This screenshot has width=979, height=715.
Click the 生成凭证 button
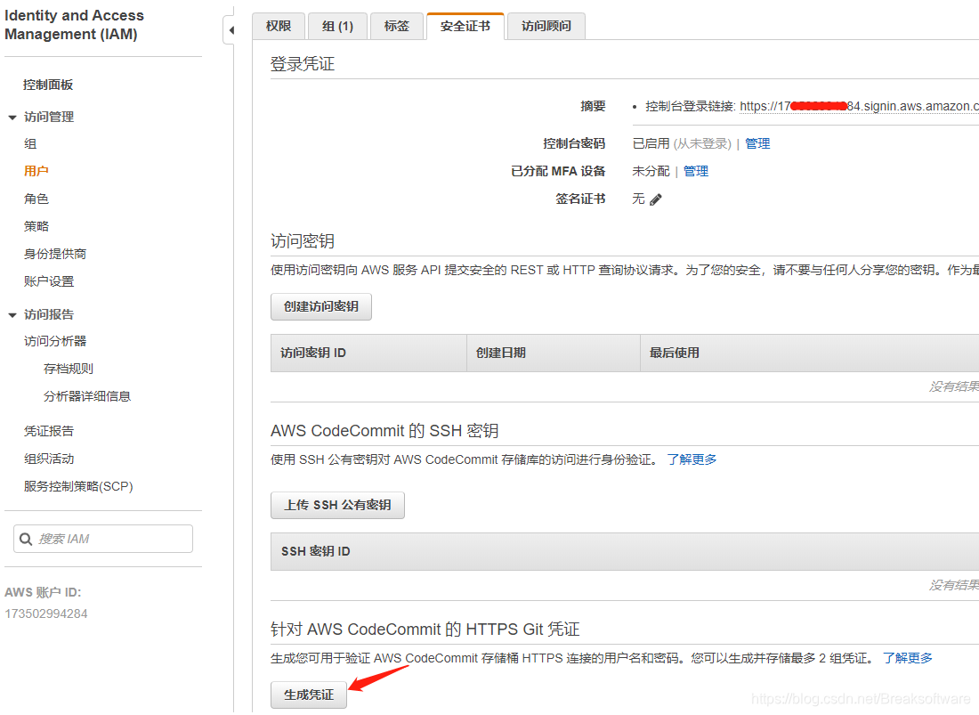309,695
